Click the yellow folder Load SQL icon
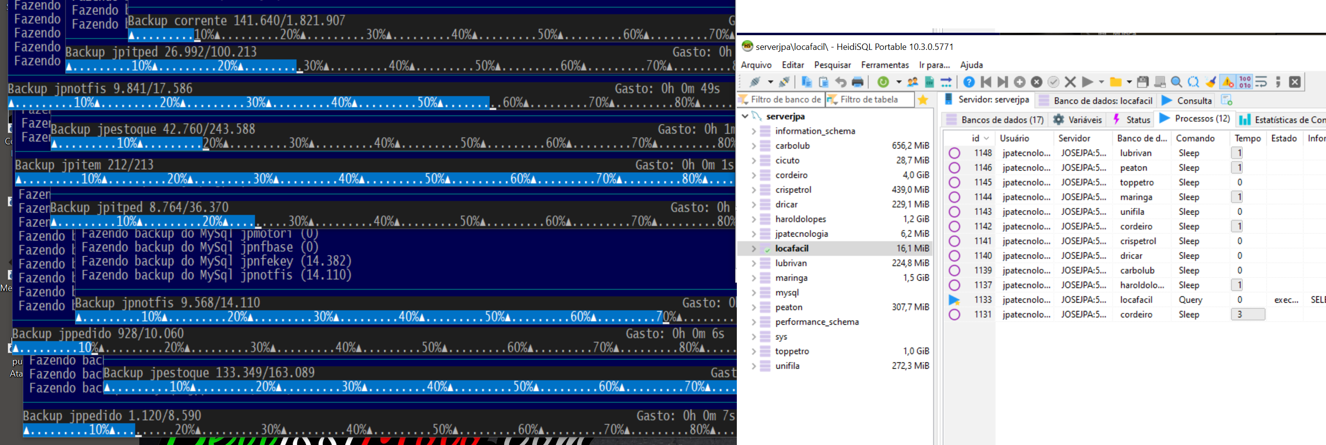Screen dimensions: 1326x445 click(1115, 82)
